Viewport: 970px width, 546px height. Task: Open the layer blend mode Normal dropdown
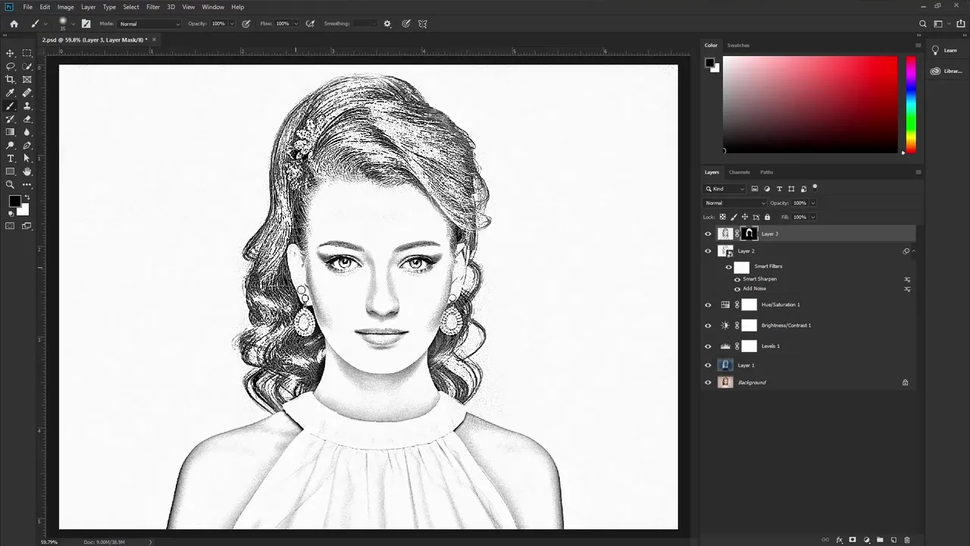(x=735, y=203)
